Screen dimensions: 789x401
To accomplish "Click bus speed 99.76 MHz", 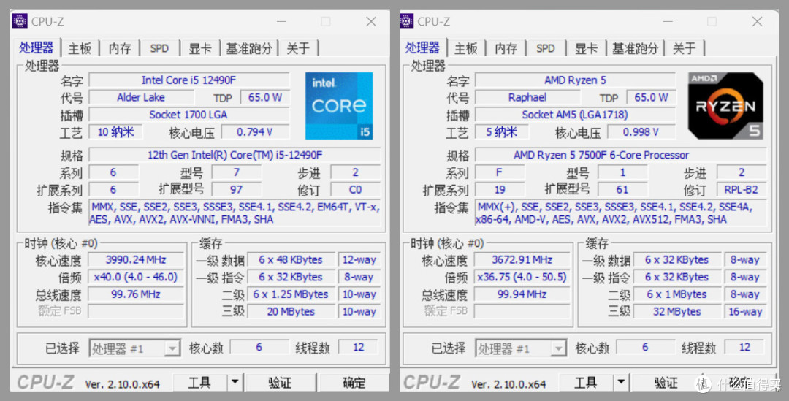I will click(x=136, y=294).
